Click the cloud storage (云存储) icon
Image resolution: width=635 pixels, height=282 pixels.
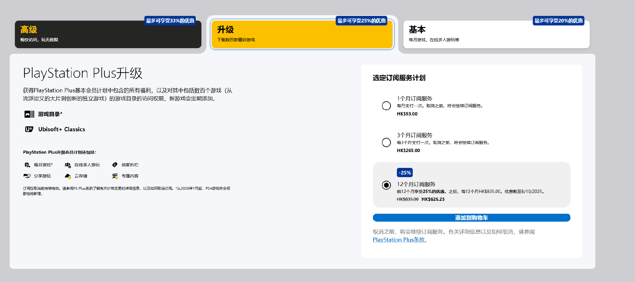pyautogui.click(x=68, y=176)
